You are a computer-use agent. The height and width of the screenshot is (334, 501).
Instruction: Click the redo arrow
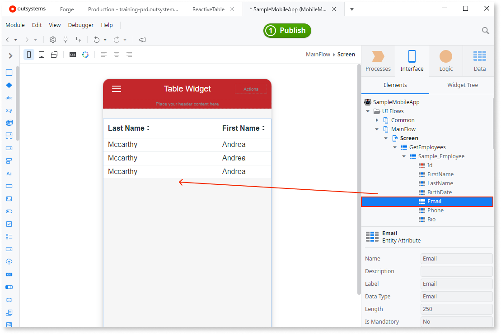pos(117,40)
